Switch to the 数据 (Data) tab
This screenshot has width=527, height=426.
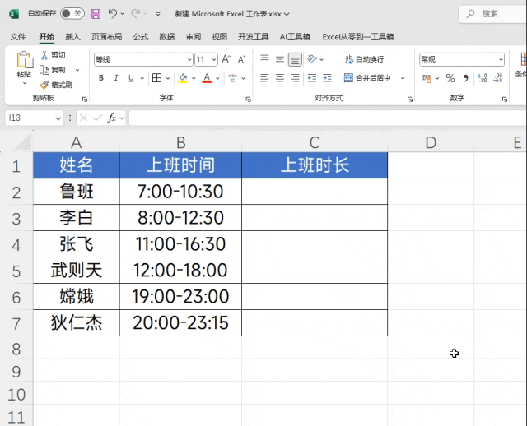click(x=166, y=36)
